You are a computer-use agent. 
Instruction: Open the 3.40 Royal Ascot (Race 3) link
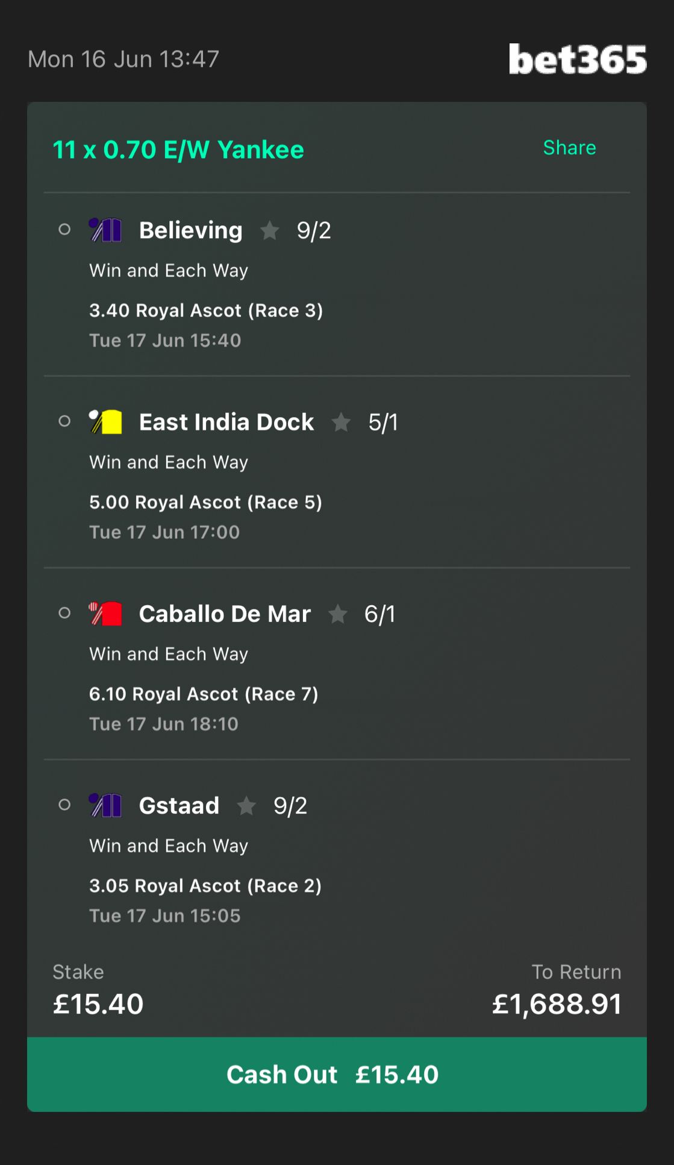tap(206, 310)
